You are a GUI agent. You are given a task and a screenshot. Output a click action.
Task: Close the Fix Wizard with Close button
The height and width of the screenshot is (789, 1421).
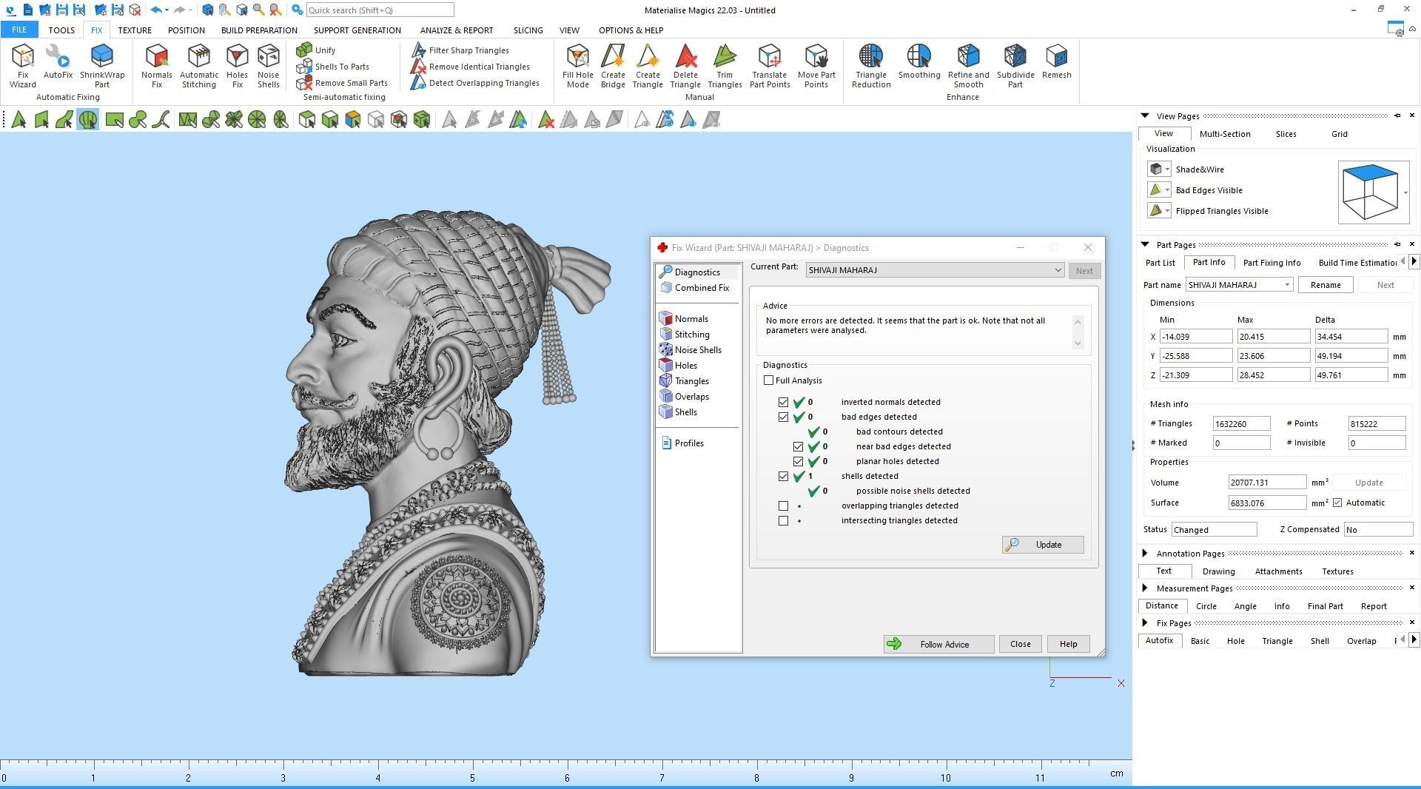pos(1020,644)
